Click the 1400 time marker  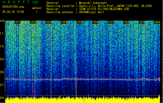point(157,22)
